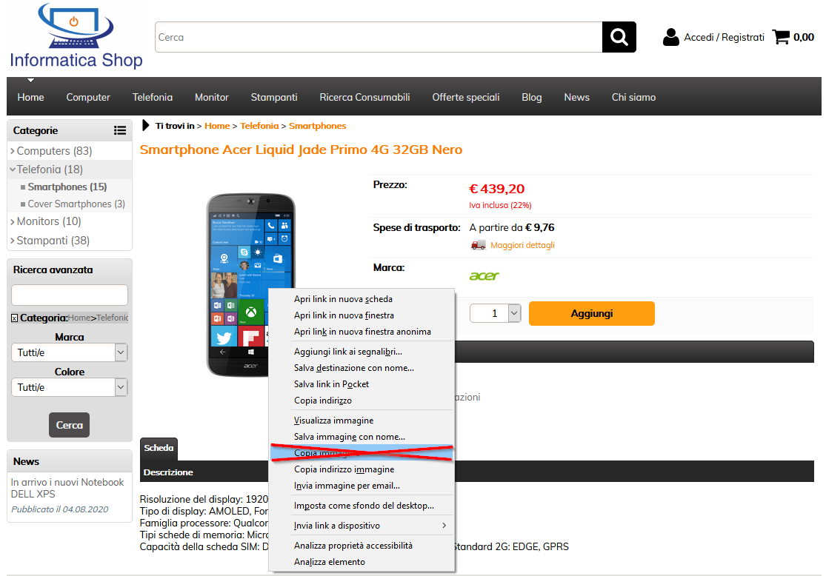Select Salva immagine con nome
826x576 pixels.
tap(362, 437)
